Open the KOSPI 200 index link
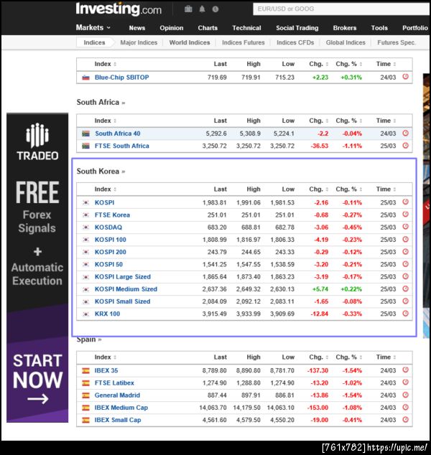The height and width of the screenshot is (455, 431). tap(111, 252)
